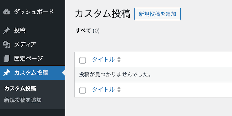Click the 固定ページ pages icon
The width and height of the screenshot is (232, 116).
coord(7,58)
